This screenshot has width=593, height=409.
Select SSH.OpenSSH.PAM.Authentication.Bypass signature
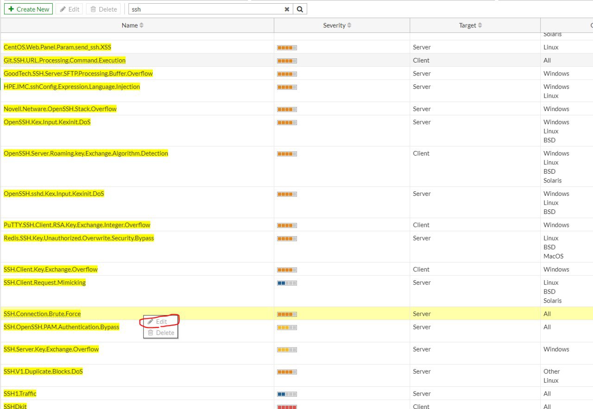click(x=61, y=327)
